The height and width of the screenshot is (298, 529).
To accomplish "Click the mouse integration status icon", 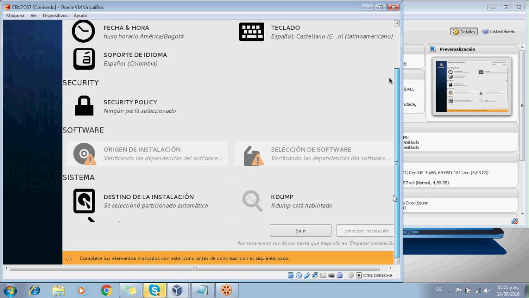I will coord(350,275).
